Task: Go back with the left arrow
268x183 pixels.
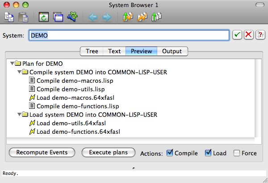Action: [93, 17]
